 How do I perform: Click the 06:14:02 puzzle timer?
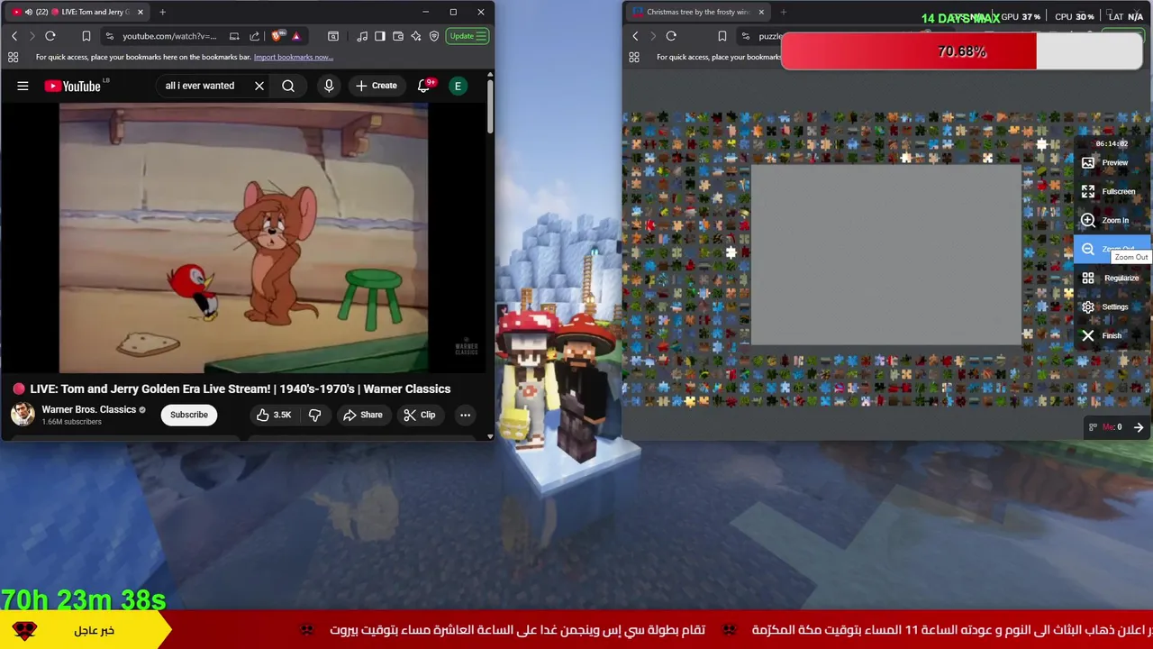[x=1112, y=144]
